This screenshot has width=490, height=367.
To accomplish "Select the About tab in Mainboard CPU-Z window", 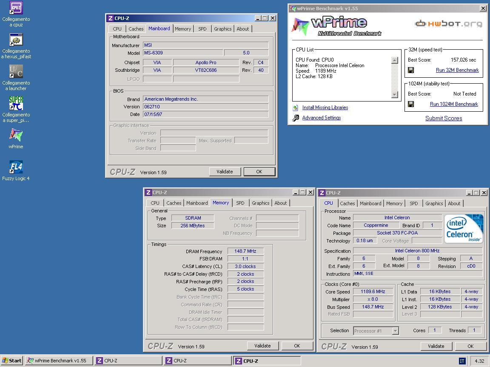I will click(243, 29).
